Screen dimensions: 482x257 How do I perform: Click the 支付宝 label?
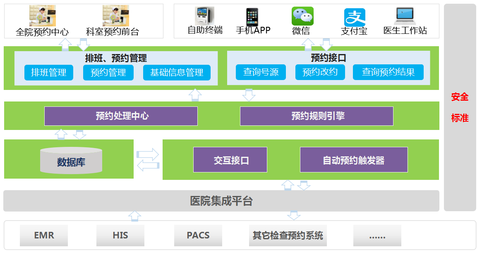point(354,31)
